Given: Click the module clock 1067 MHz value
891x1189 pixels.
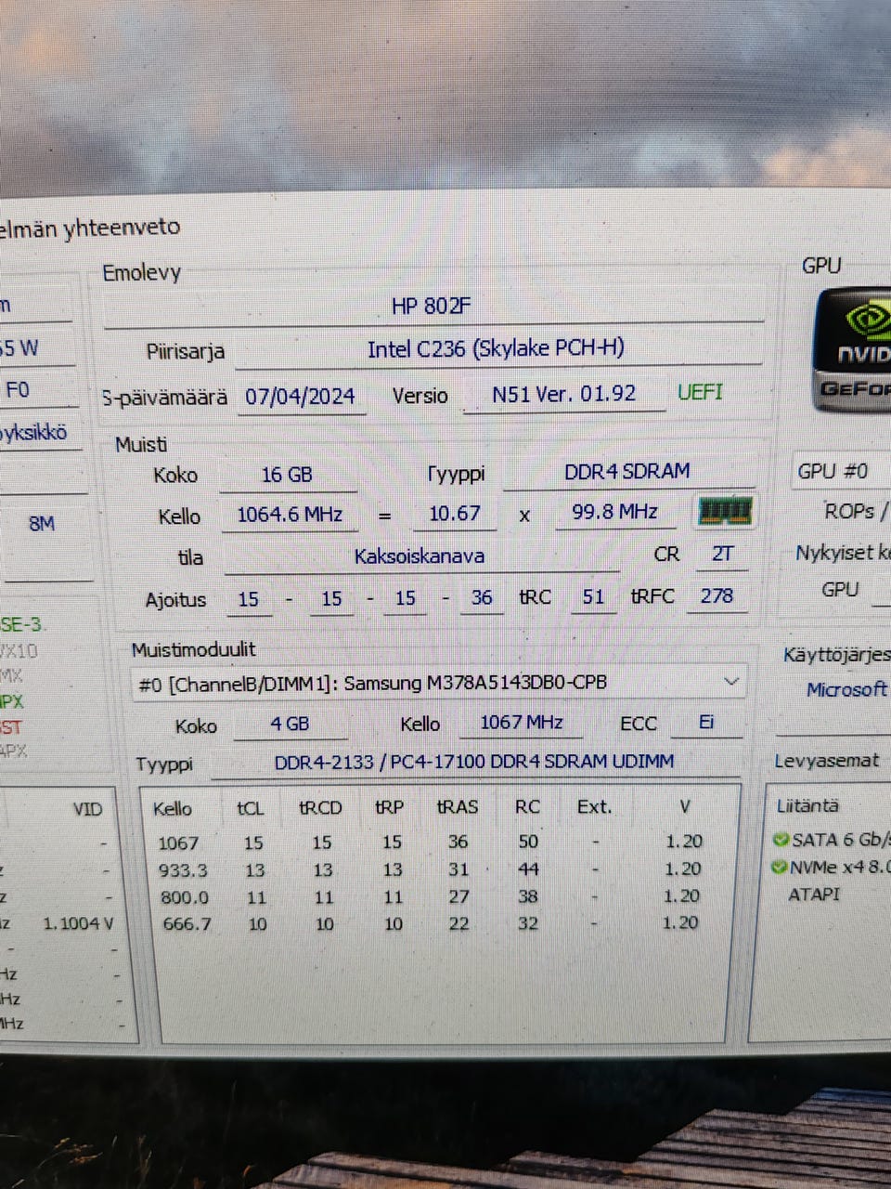Looking at the screenshot, I should click(x=522, y=722).
